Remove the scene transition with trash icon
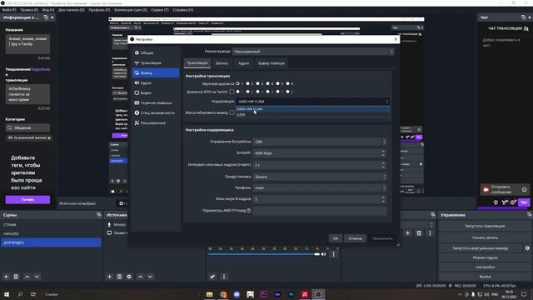533x300 pixels. pyautogui.click(x=419, y=233)
